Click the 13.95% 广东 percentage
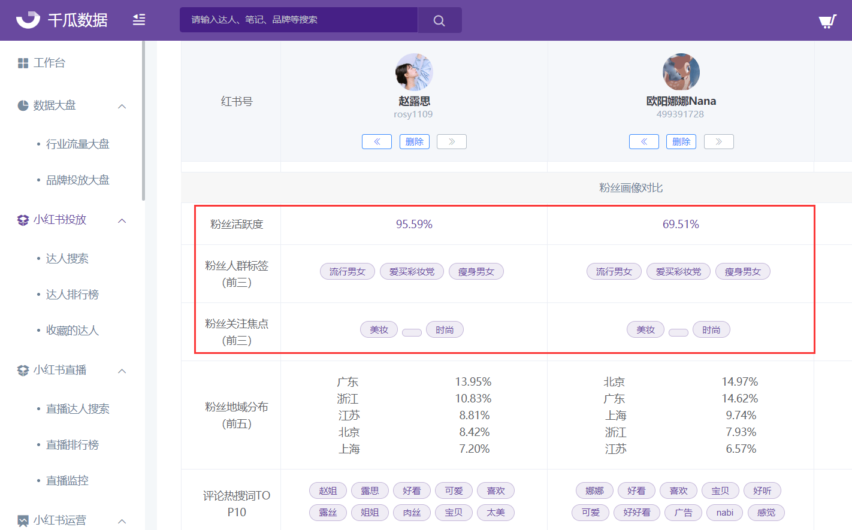This screenshot has height=530, width=852. [473, 381]
